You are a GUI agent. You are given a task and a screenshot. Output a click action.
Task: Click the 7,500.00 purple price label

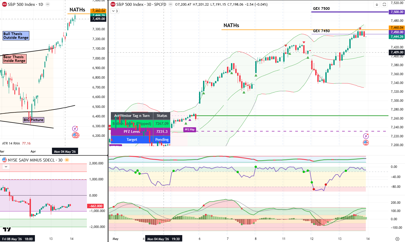pyautogui.click(x=397, y=12)
